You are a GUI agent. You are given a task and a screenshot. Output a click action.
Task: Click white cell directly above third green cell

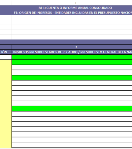(72, 73)
